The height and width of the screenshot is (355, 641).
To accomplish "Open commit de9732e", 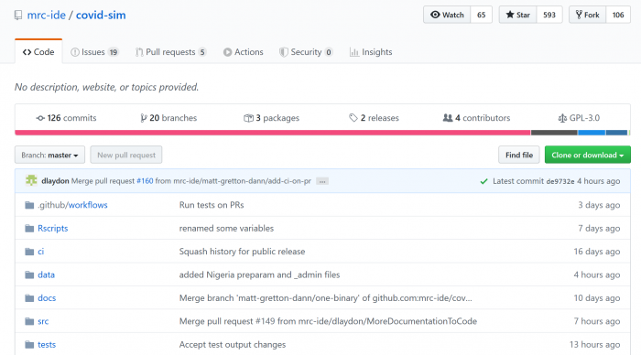I will (x=560, y=181).
